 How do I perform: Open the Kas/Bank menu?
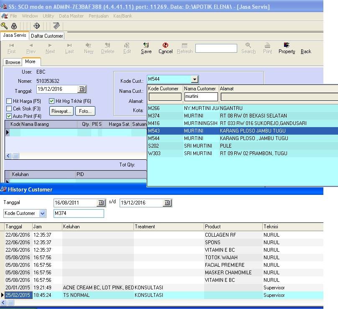123,16
